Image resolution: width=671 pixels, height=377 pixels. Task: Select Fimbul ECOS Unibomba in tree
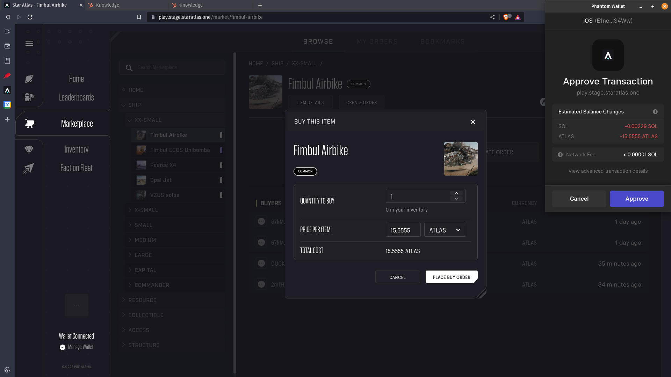[178, 150]
